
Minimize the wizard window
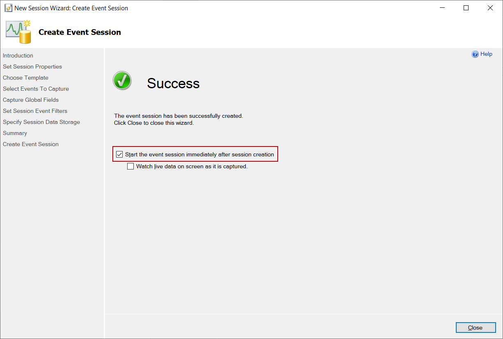(442, 8)
